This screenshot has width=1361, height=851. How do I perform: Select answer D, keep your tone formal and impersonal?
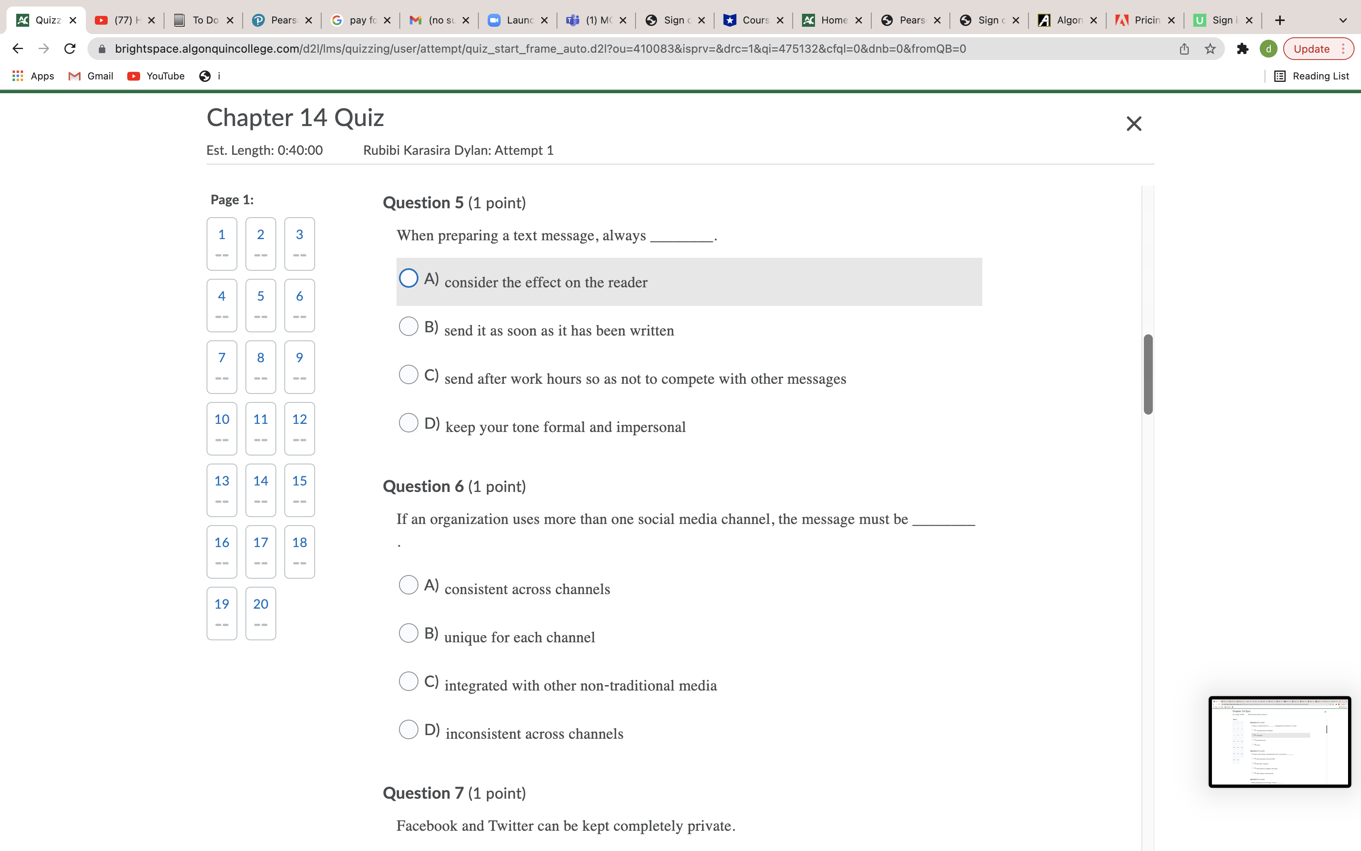click(408, 422)
